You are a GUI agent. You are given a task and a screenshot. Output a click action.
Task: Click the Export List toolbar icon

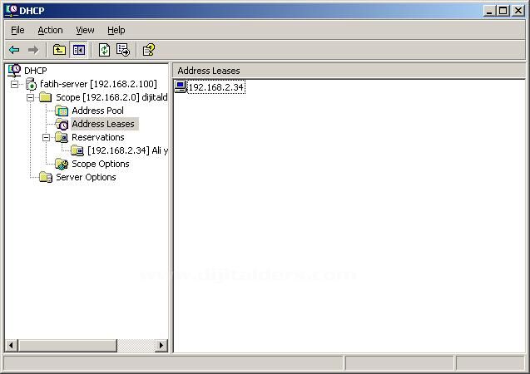[x=123, y=50]
